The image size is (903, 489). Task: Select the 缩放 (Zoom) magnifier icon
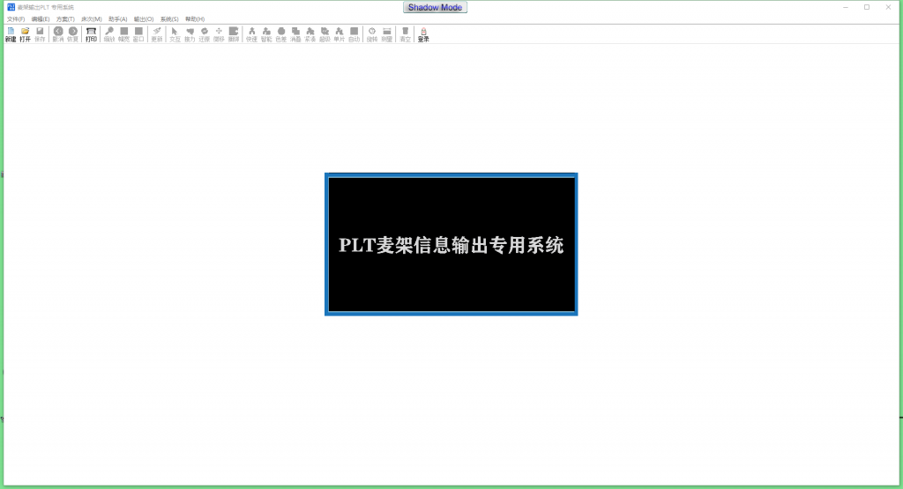pos(109,33)
